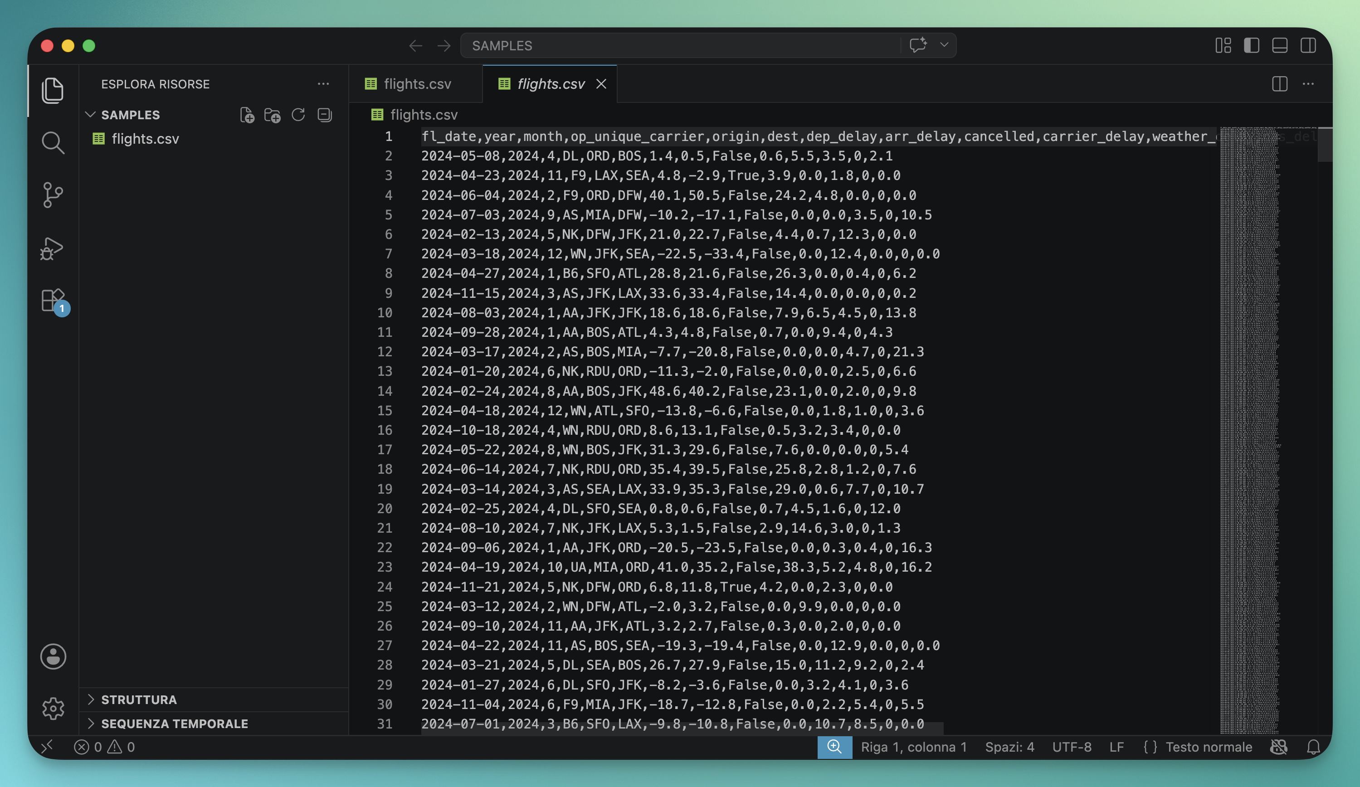Open notifications bell icon

1313,747
